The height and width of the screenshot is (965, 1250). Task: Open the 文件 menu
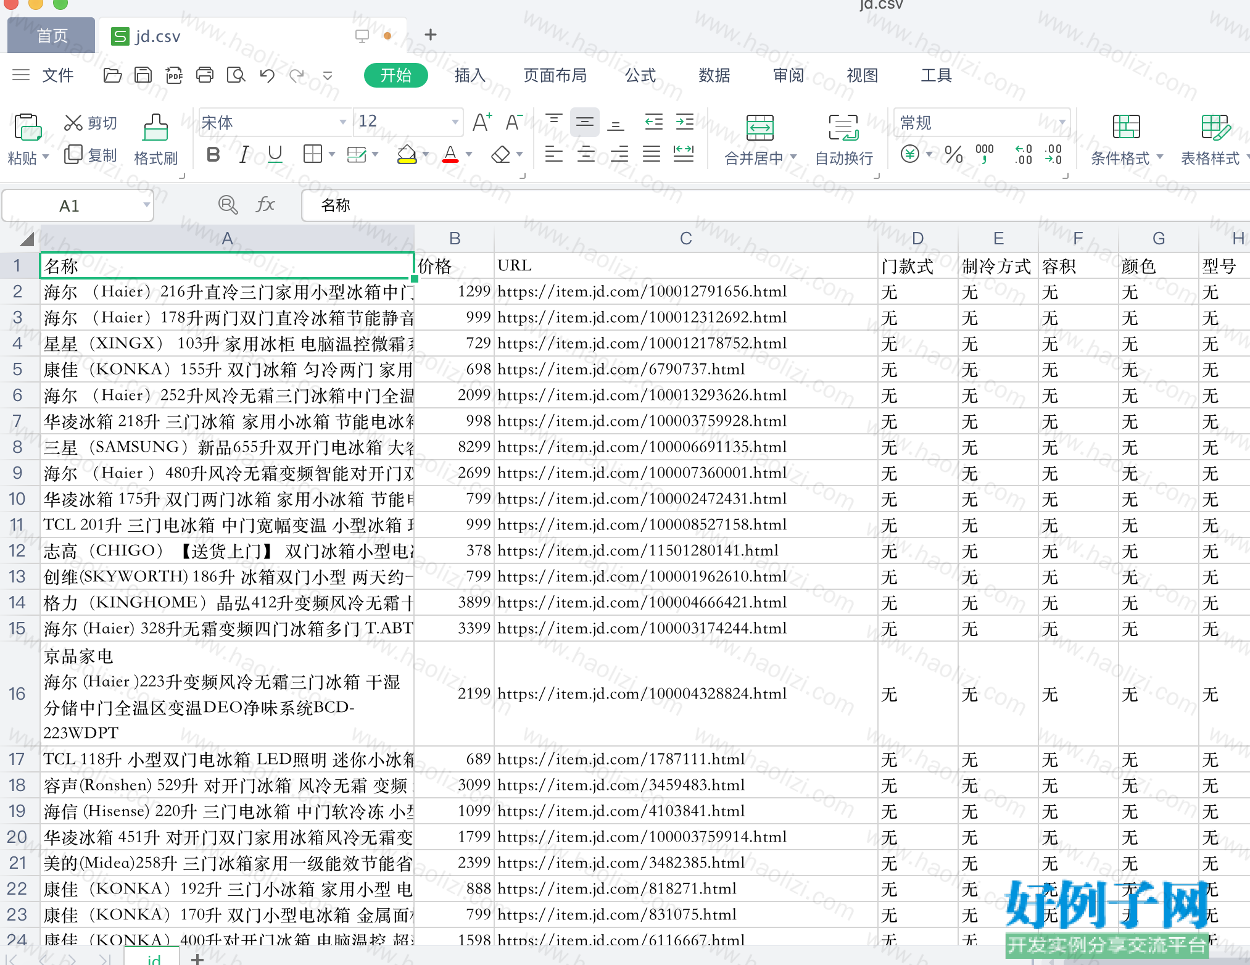[58, 75]
